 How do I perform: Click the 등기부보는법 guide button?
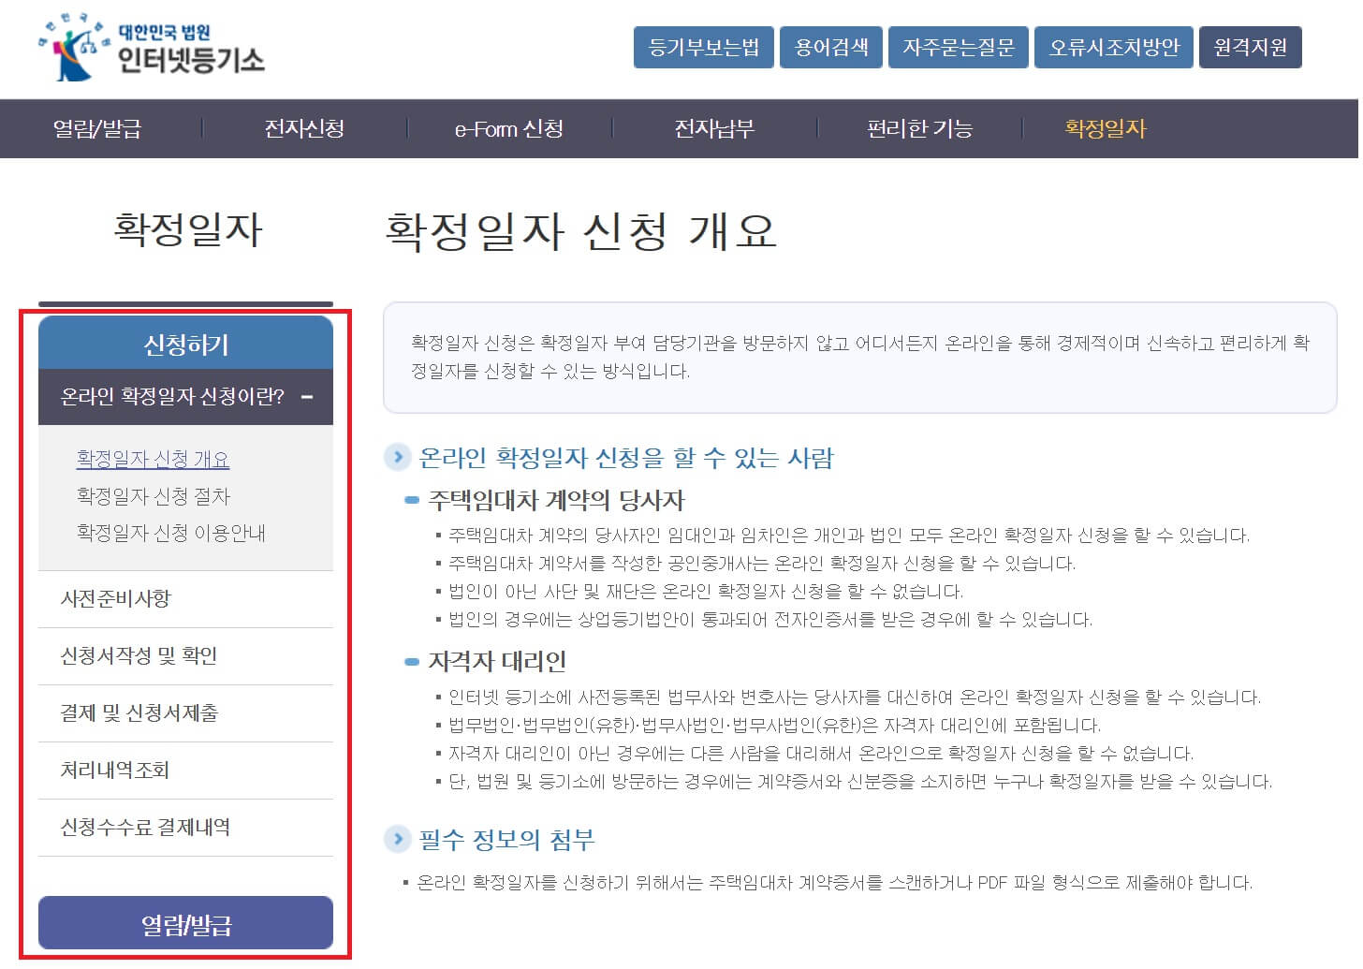[703, 47]
